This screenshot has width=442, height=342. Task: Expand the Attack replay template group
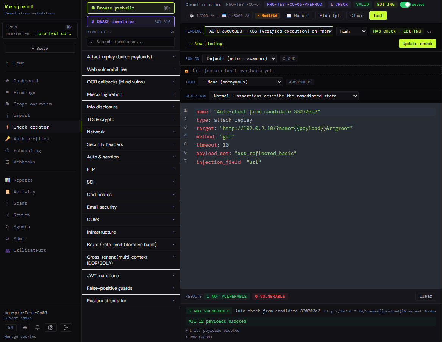pyautogui.click(x=131, y=57)
